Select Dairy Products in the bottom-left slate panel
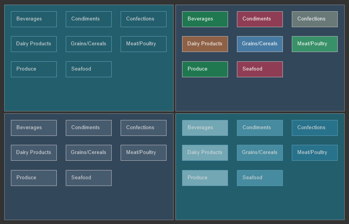 [33, 153]
